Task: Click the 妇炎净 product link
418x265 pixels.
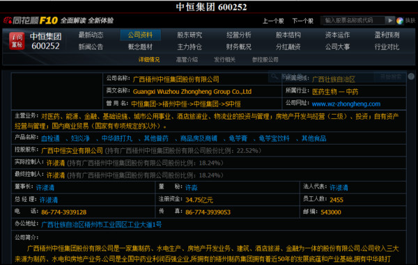Action: (x=80, y=138)
